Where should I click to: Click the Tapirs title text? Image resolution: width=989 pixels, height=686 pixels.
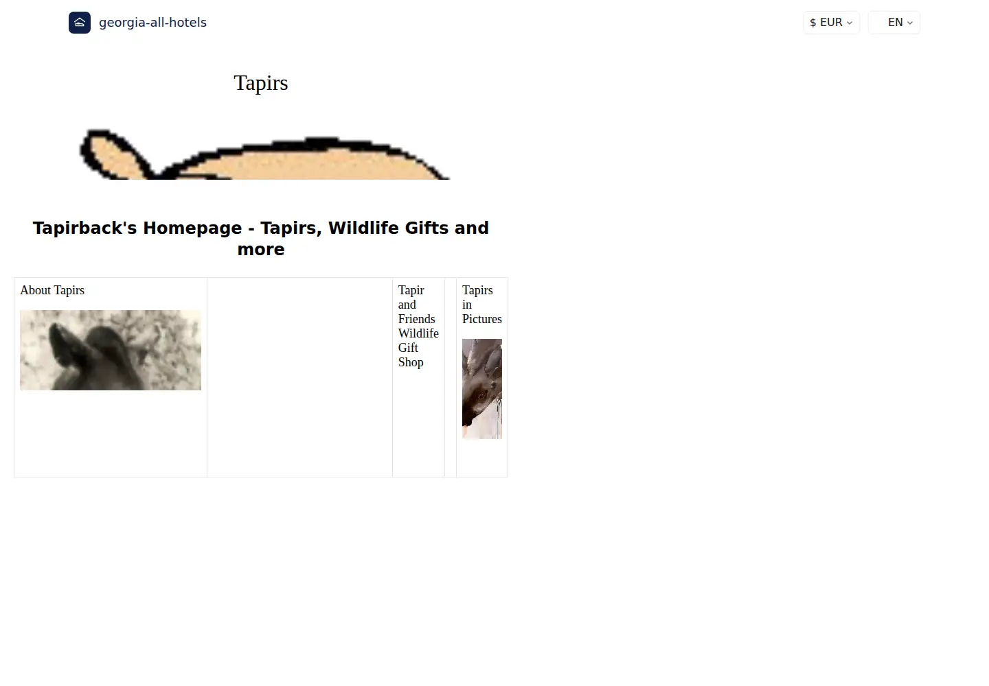pyautogui.click(x=261, y=82)
